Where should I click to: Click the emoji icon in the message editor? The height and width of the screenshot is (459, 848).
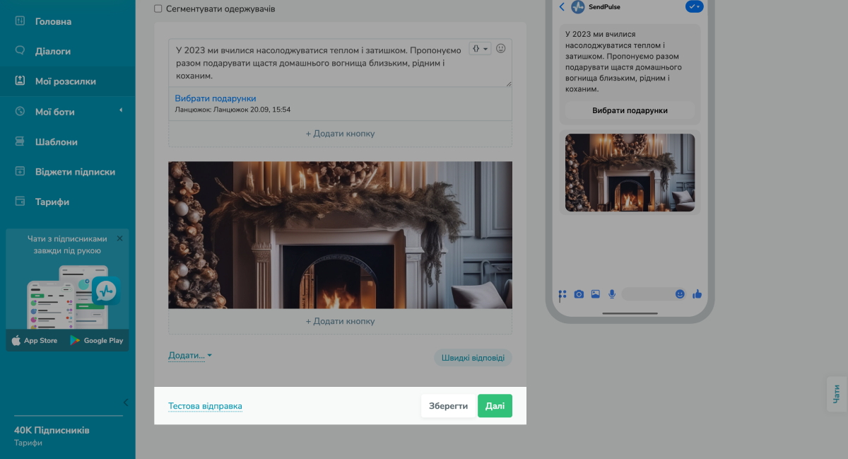(502, 48)
